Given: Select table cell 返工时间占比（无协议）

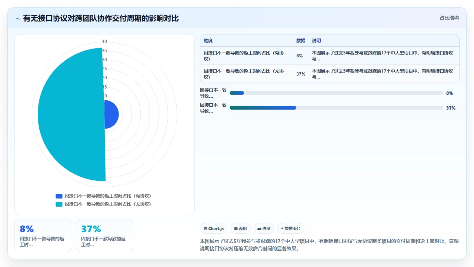Looking at the screenshot, I should pyautogui.click(x=247, y=74).
